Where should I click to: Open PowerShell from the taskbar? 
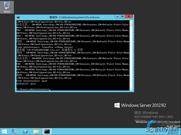point(25,131)
